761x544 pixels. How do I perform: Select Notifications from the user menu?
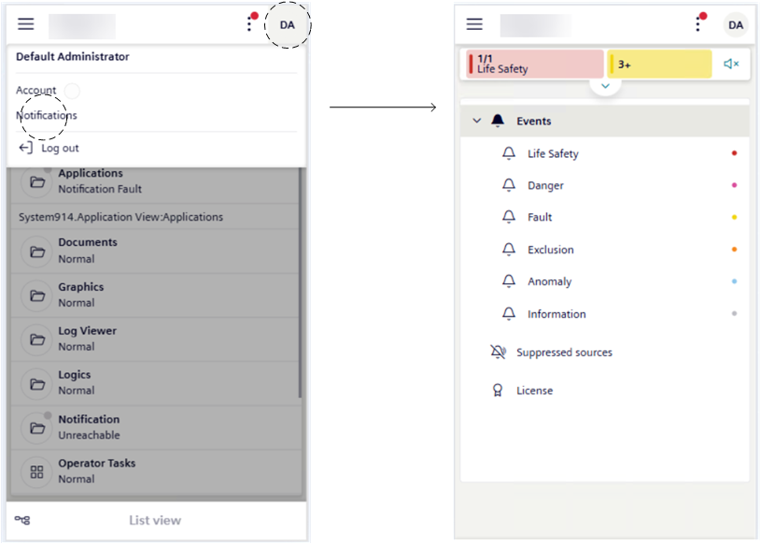tap(47, 116)
